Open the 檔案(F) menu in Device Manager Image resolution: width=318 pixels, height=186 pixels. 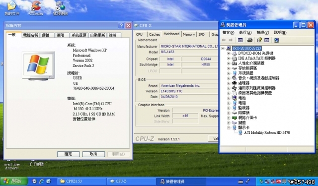pyautogui.click(x=228, y=33)
